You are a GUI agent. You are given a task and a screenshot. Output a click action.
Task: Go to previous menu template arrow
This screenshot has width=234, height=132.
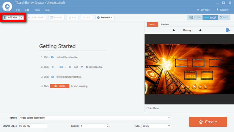174,30
